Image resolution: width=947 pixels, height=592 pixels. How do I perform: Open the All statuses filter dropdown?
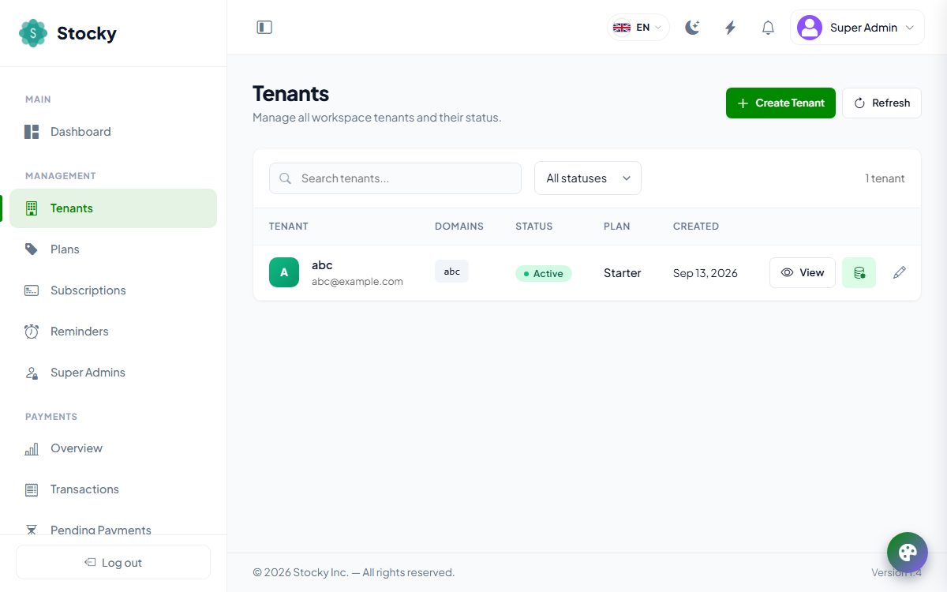point(588,178)
